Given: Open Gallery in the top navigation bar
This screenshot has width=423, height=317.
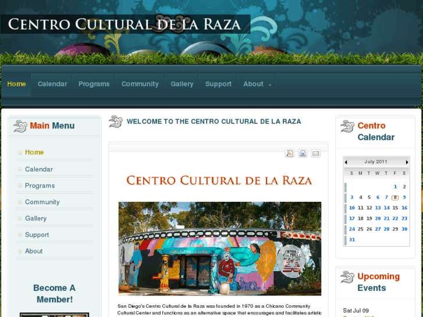Looking at the screenshot, I should (x=182, y=84).
